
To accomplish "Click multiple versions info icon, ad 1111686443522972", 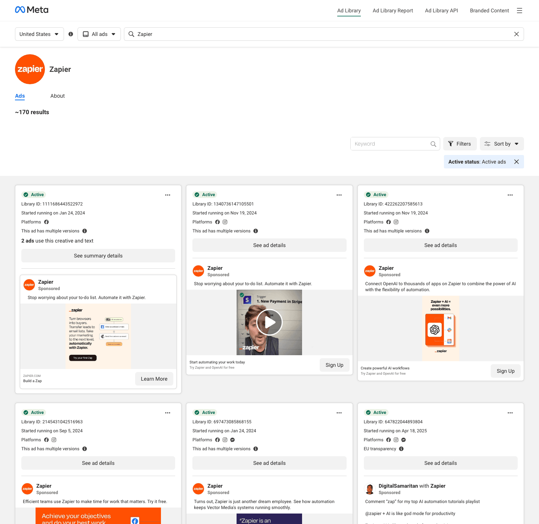I will click(85, 231).
